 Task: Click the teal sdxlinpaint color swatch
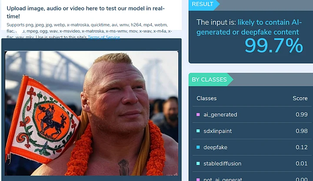coord(198,131)
